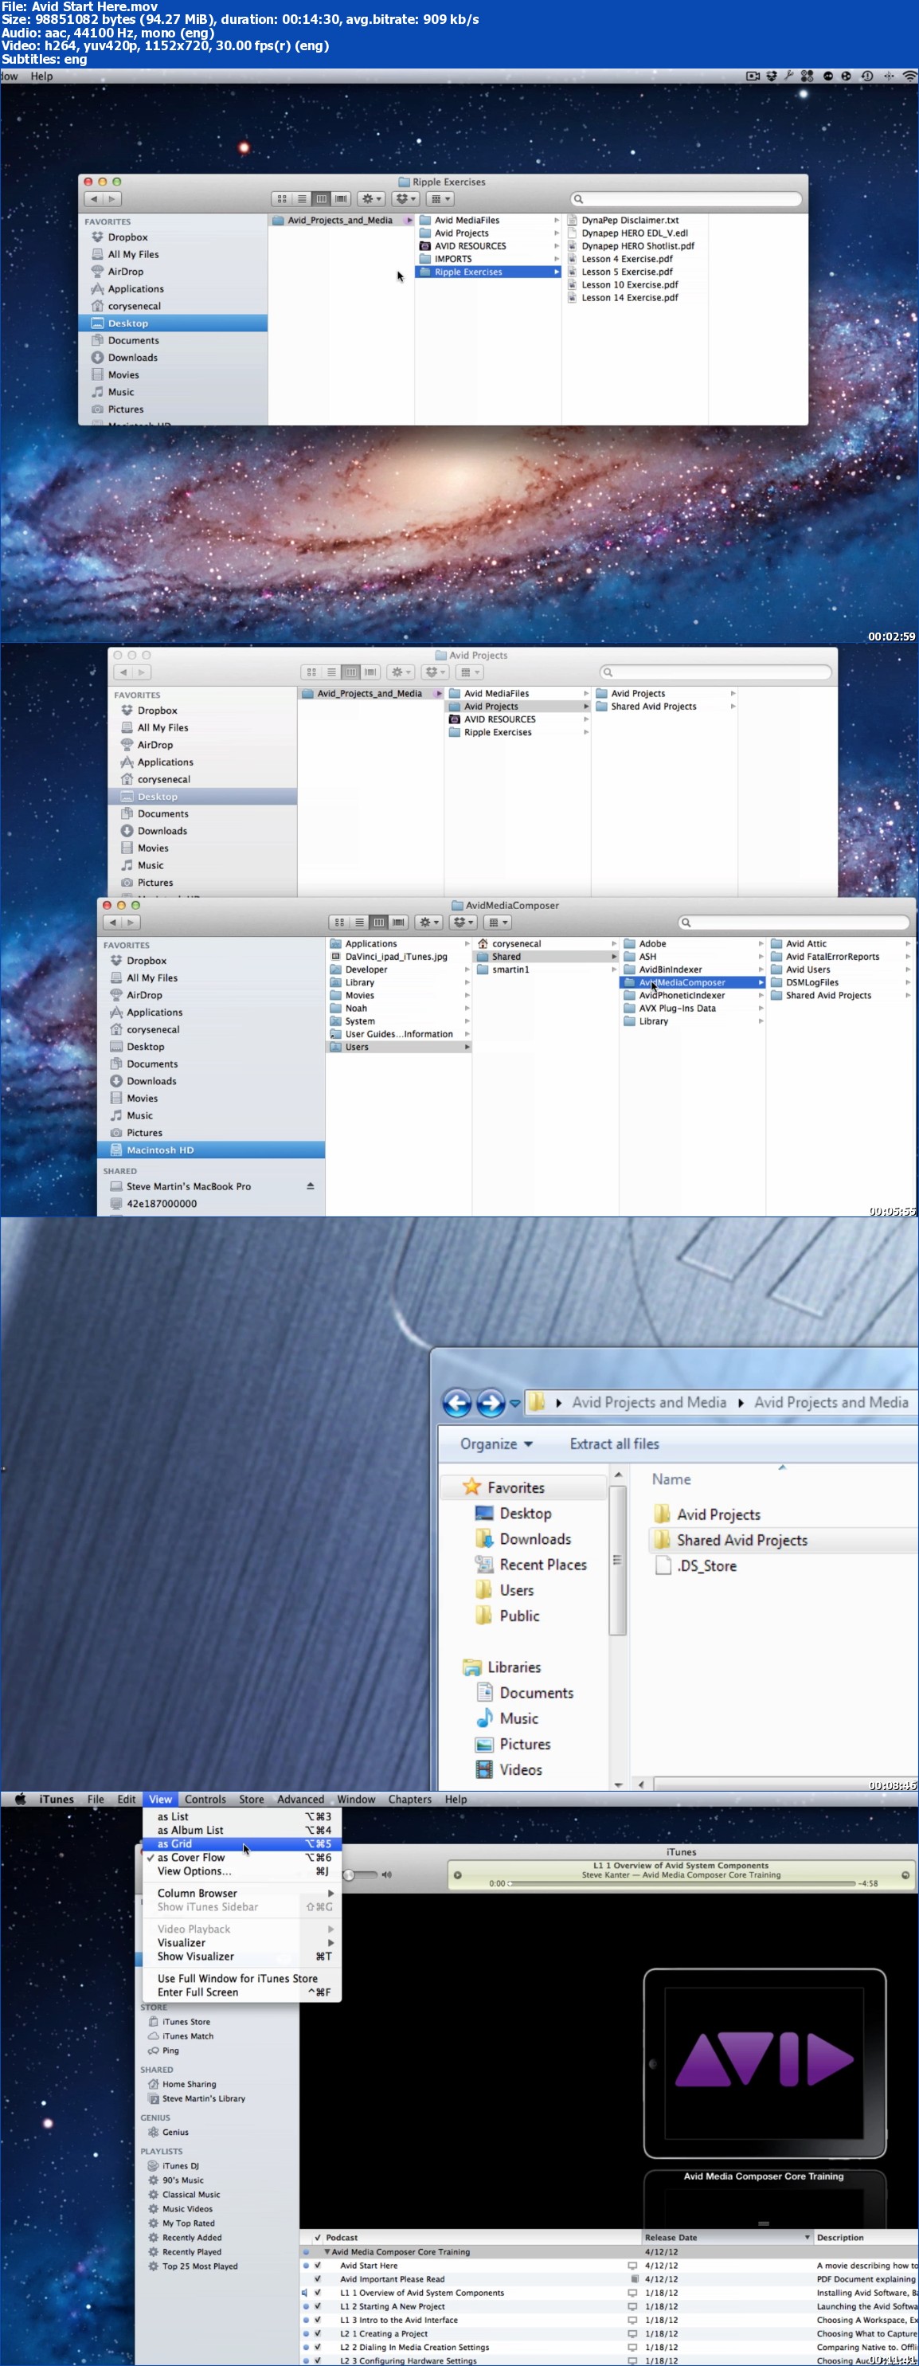Expand the Visualizer submenu
Image resolution: width=919 pixels, height=2366 pixels.
(242, 1942)
